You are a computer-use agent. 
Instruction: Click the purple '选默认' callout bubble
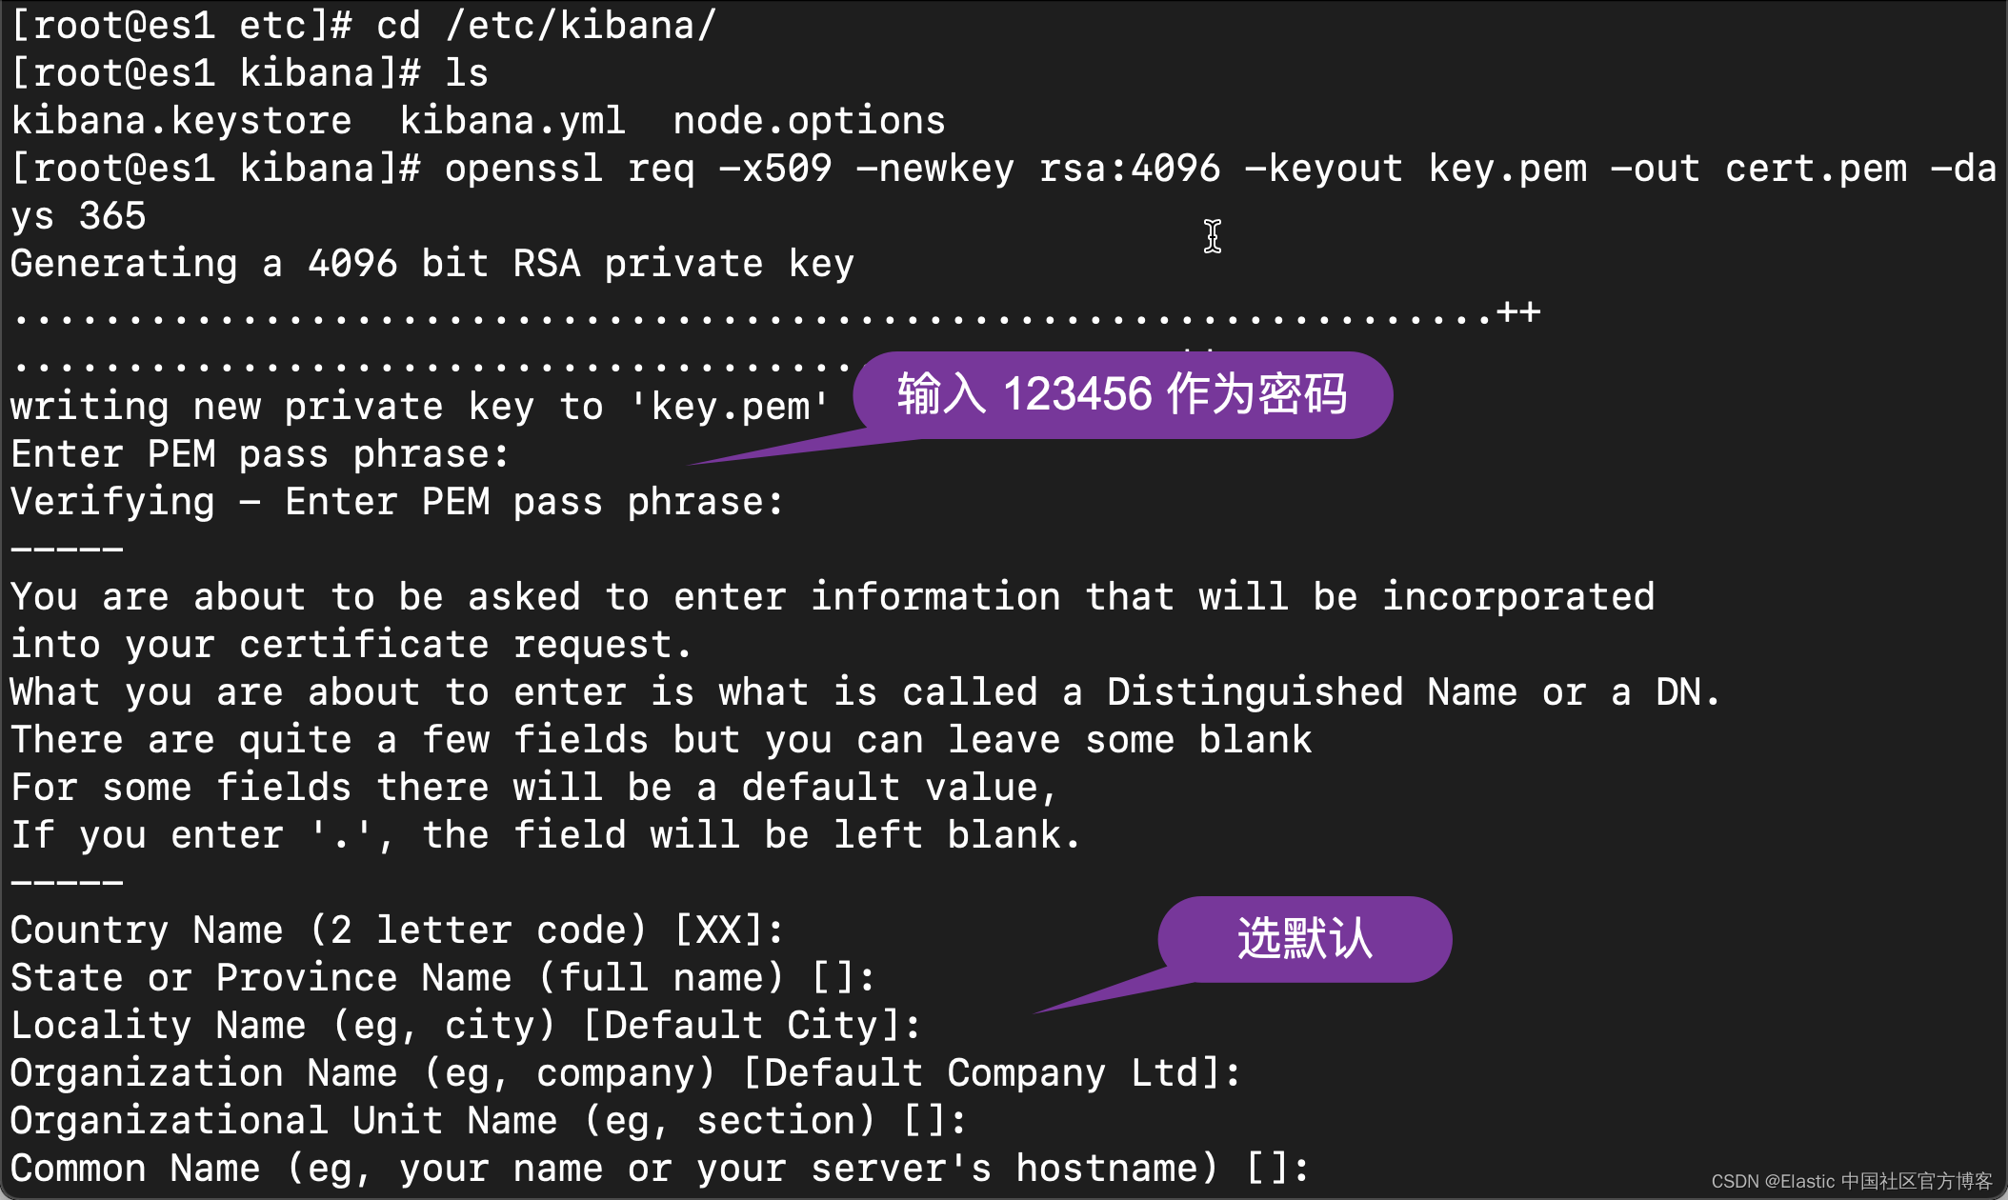click(1304, 939)
